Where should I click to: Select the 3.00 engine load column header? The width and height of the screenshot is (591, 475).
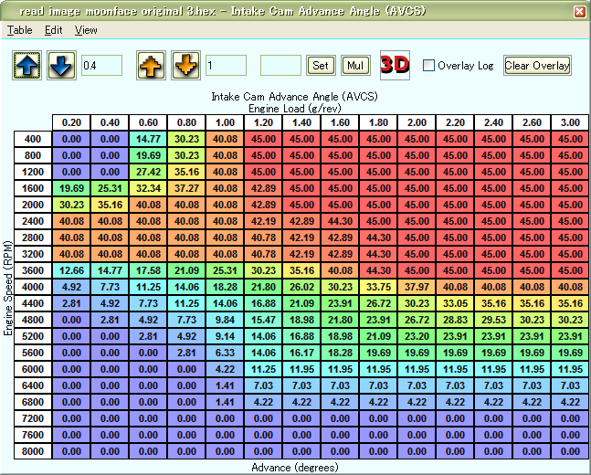(570, 123)
